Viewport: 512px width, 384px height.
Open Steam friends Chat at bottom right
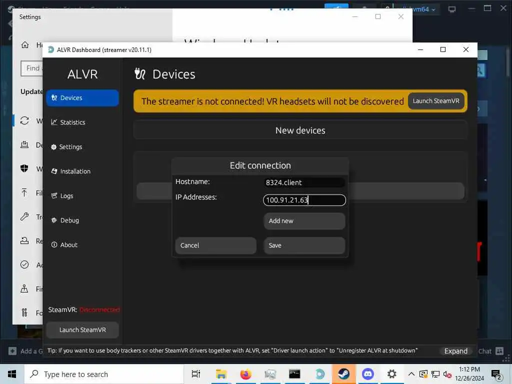pyautogui.click(x=491, y=351)
